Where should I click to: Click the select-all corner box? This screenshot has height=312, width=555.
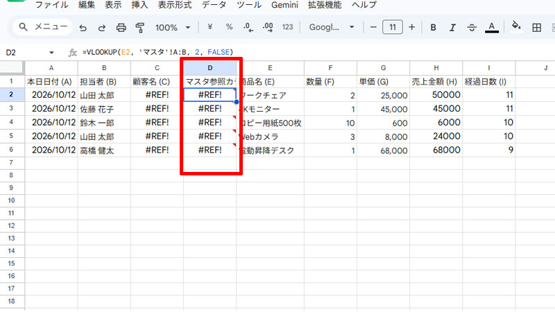click(12, 68)
